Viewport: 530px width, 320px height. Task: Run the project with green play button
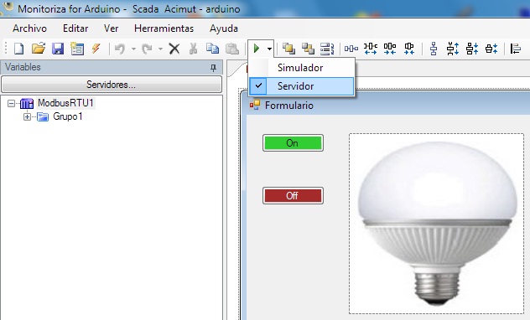pos(257,49)
